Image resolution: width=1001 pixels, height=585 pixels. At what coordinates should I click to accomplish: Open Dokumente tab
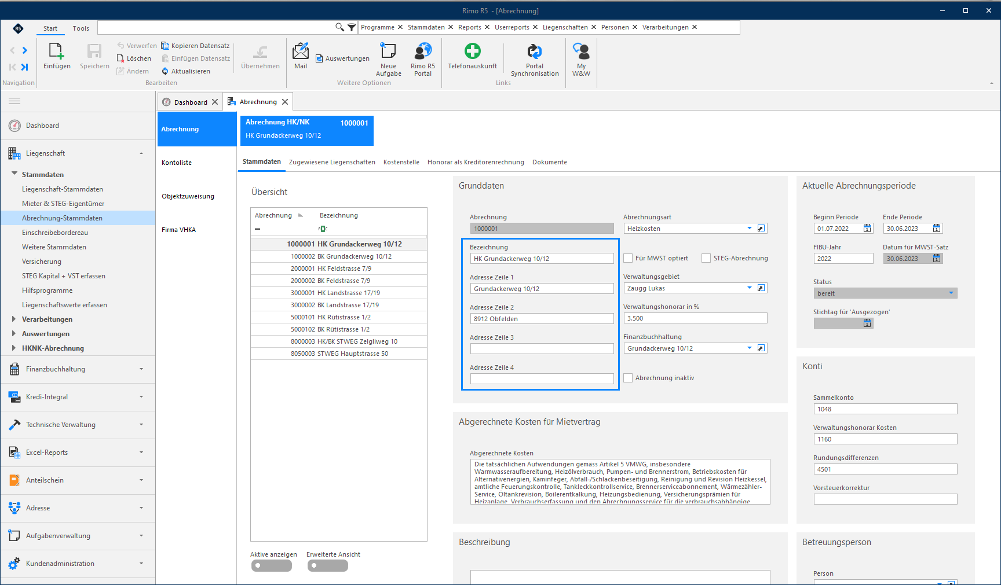pyautogui.click(x=550, y=162)
